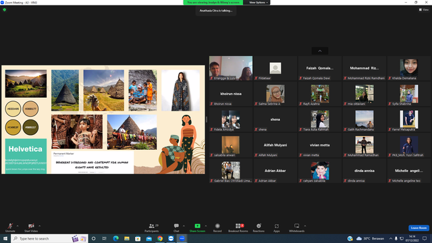Open Whiteboards
The width and height of the screenshot is (432, 243).
coord(296,227)
